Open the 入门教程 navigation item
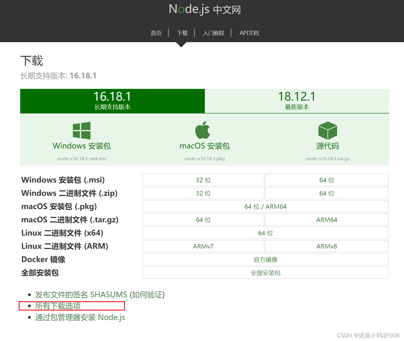Viewport: 404px width, 341px height. pos(214,33)
